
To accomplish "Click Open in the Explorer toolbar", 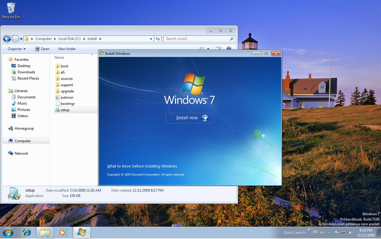I will (x=42, y=49).
